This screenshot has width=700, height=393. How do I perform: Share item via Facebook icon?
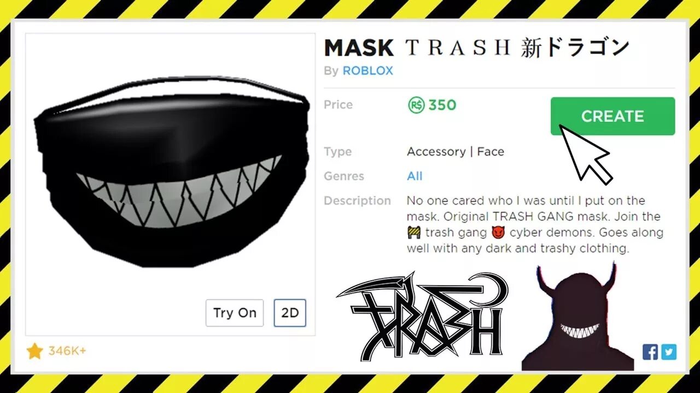point(650,352)
